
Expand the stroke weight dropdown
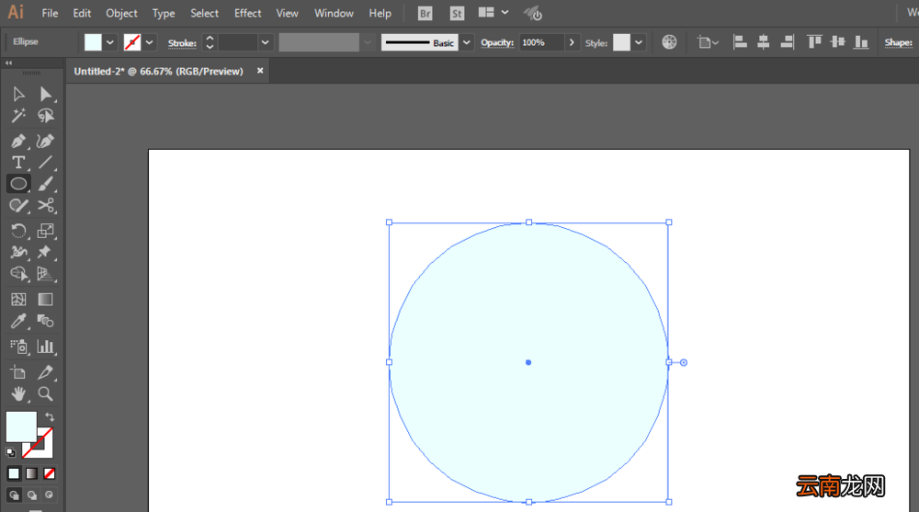(x=265, y=42)
